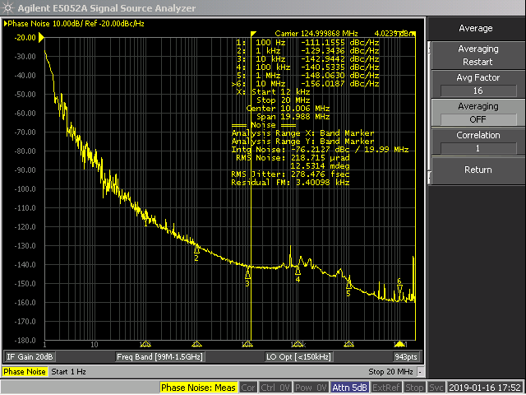The height and width of the screenshot is (395, 526).
Task: Click the Return softkey
Action: click(478, 170)
